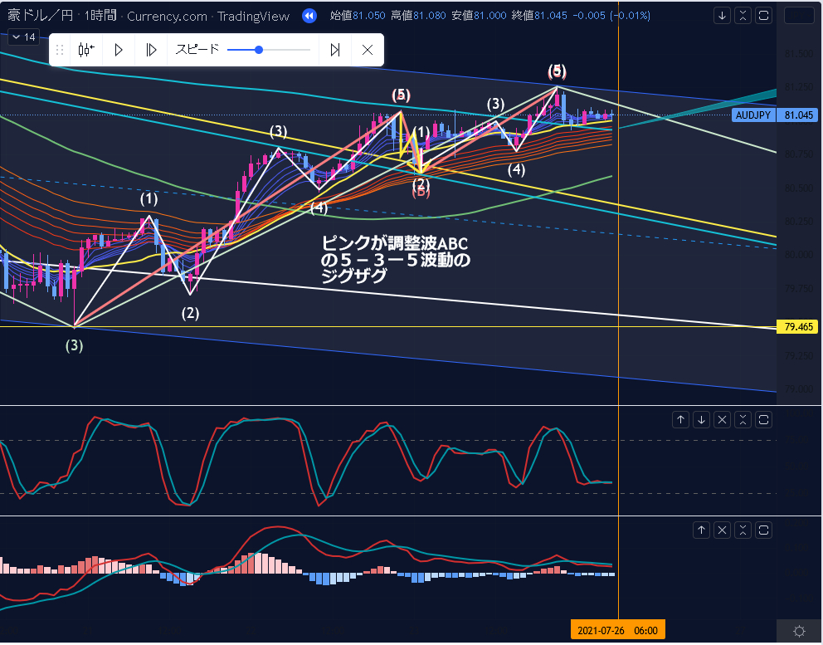Collapse the main price chart pane
Viewport: 823px width, 645px height.
(x=743, y=16)
